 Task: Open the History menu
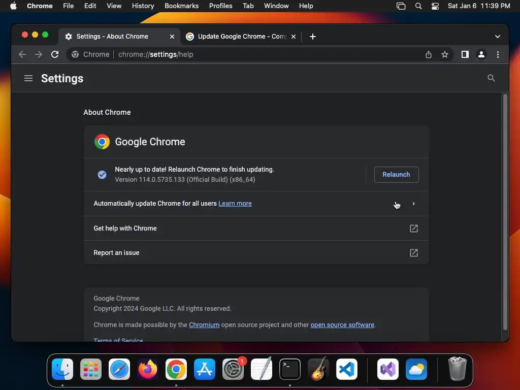[143, 6]
